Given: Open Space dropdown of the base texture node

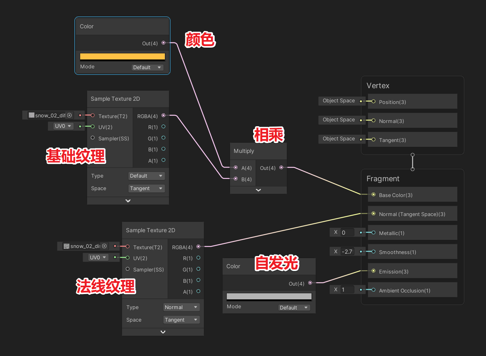Looking at the screenshot, I should click(147, 189).
